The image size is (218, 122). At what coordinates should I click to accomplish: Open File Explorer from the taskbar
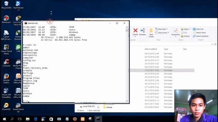tap(28, 119)
